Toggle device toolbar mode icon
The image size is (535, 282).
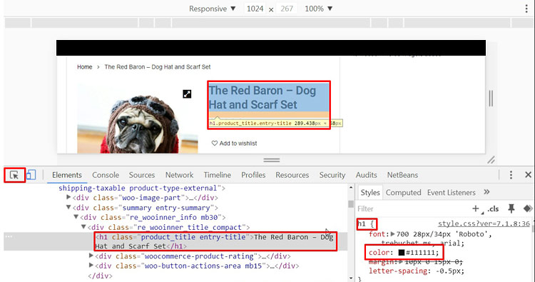pos(31,175)
